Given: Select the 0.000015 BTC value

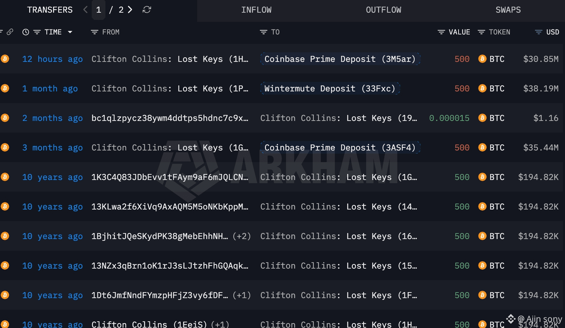Looking at the screenshot, I should [449, 118].
